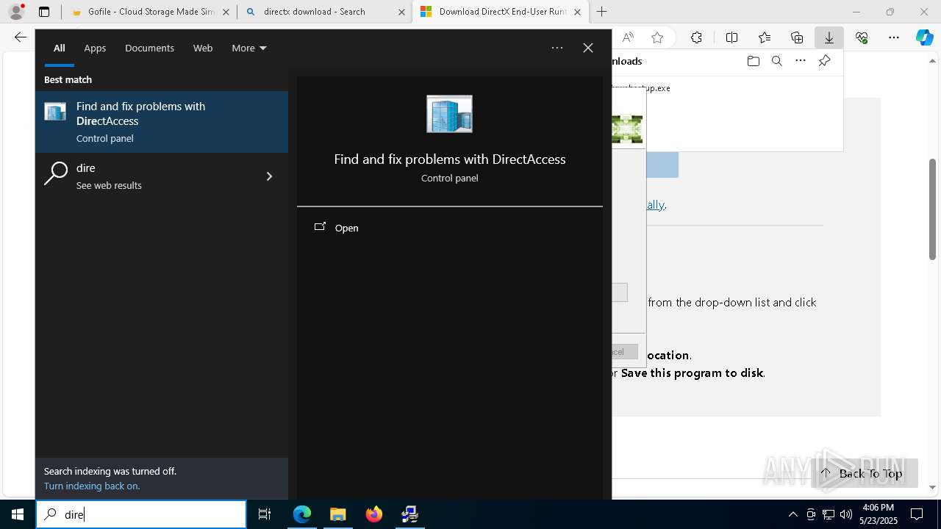Click the tab actions menu icon
The height and width of the screenshot is (529, 941).
pos(44,12)
